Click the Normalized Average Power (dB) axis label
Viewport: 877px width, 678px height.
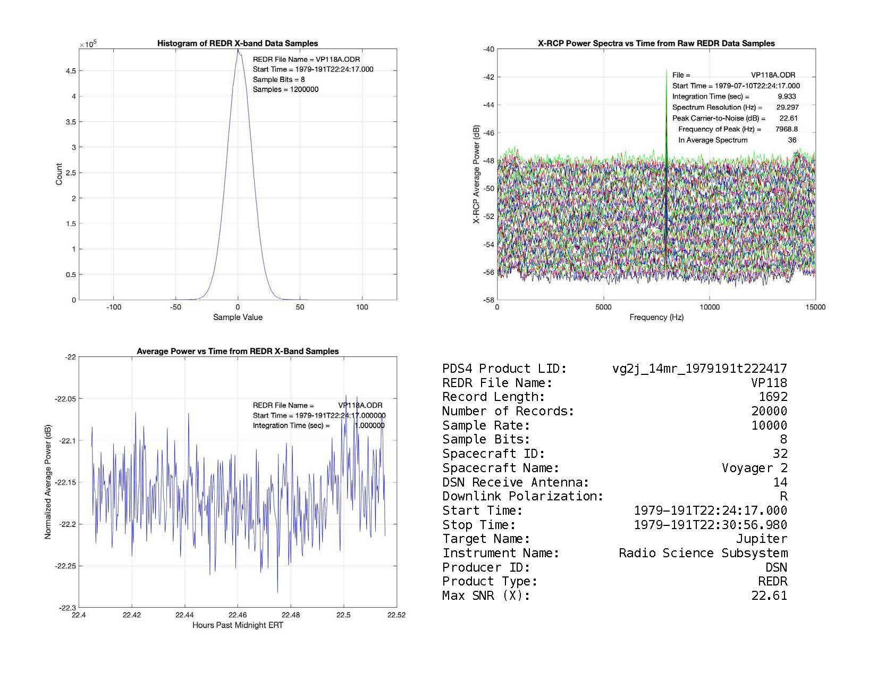[48, 482]
